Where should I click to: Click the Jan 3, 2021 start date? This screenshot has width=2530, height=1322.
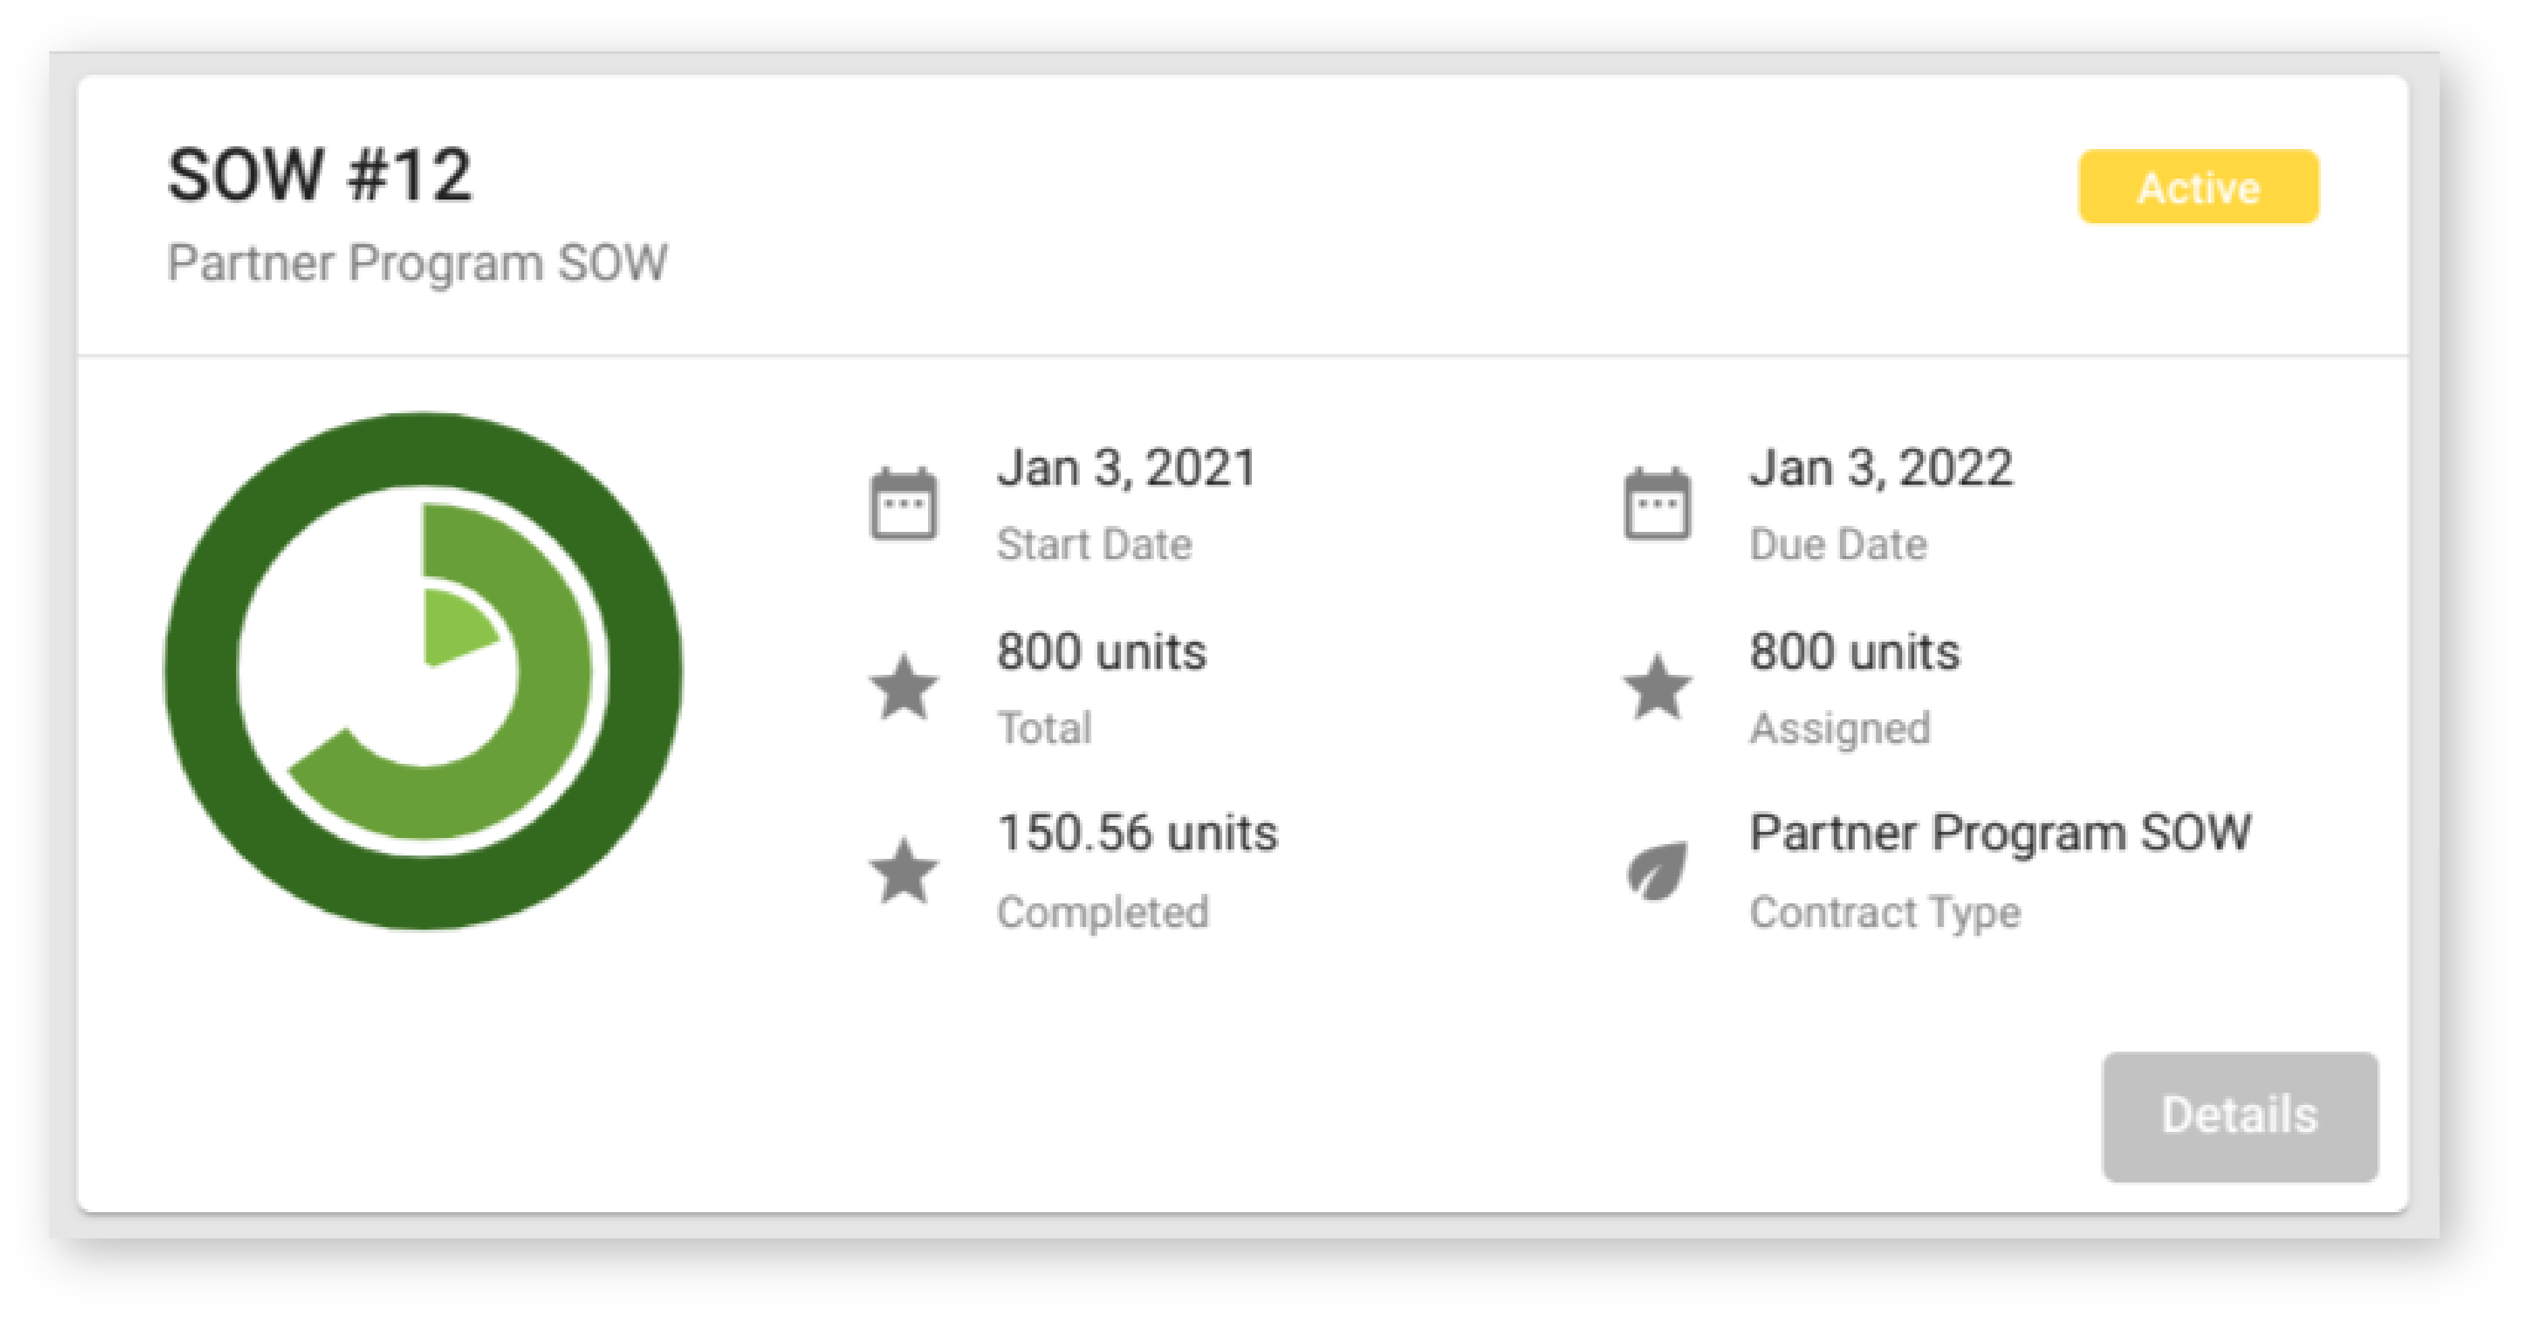(x=1126, y=468)
